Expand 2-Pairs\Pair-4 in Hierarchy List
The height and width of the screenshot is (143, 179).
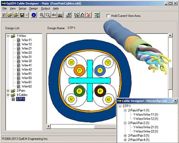click(x=125, y=140)
